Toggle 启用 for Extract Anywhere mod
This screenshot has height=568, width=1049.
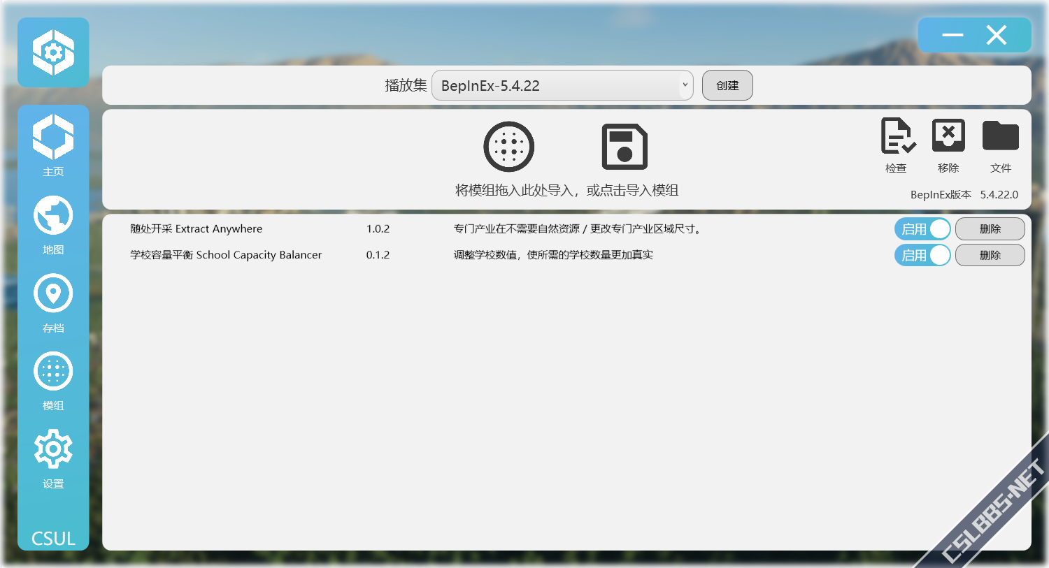[922, 229]
